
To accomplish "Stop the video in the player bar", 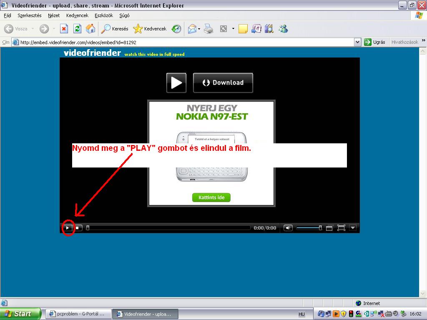I will point(77,228).
